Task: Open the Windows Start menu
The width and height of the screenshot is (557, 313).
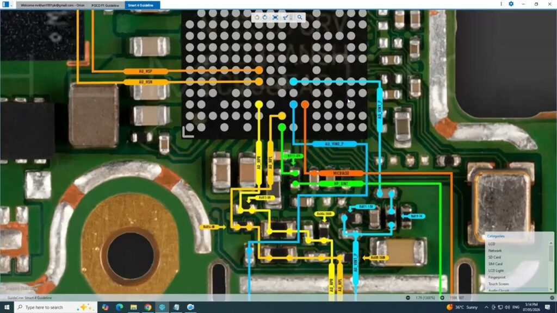Action: coord(7,307)
